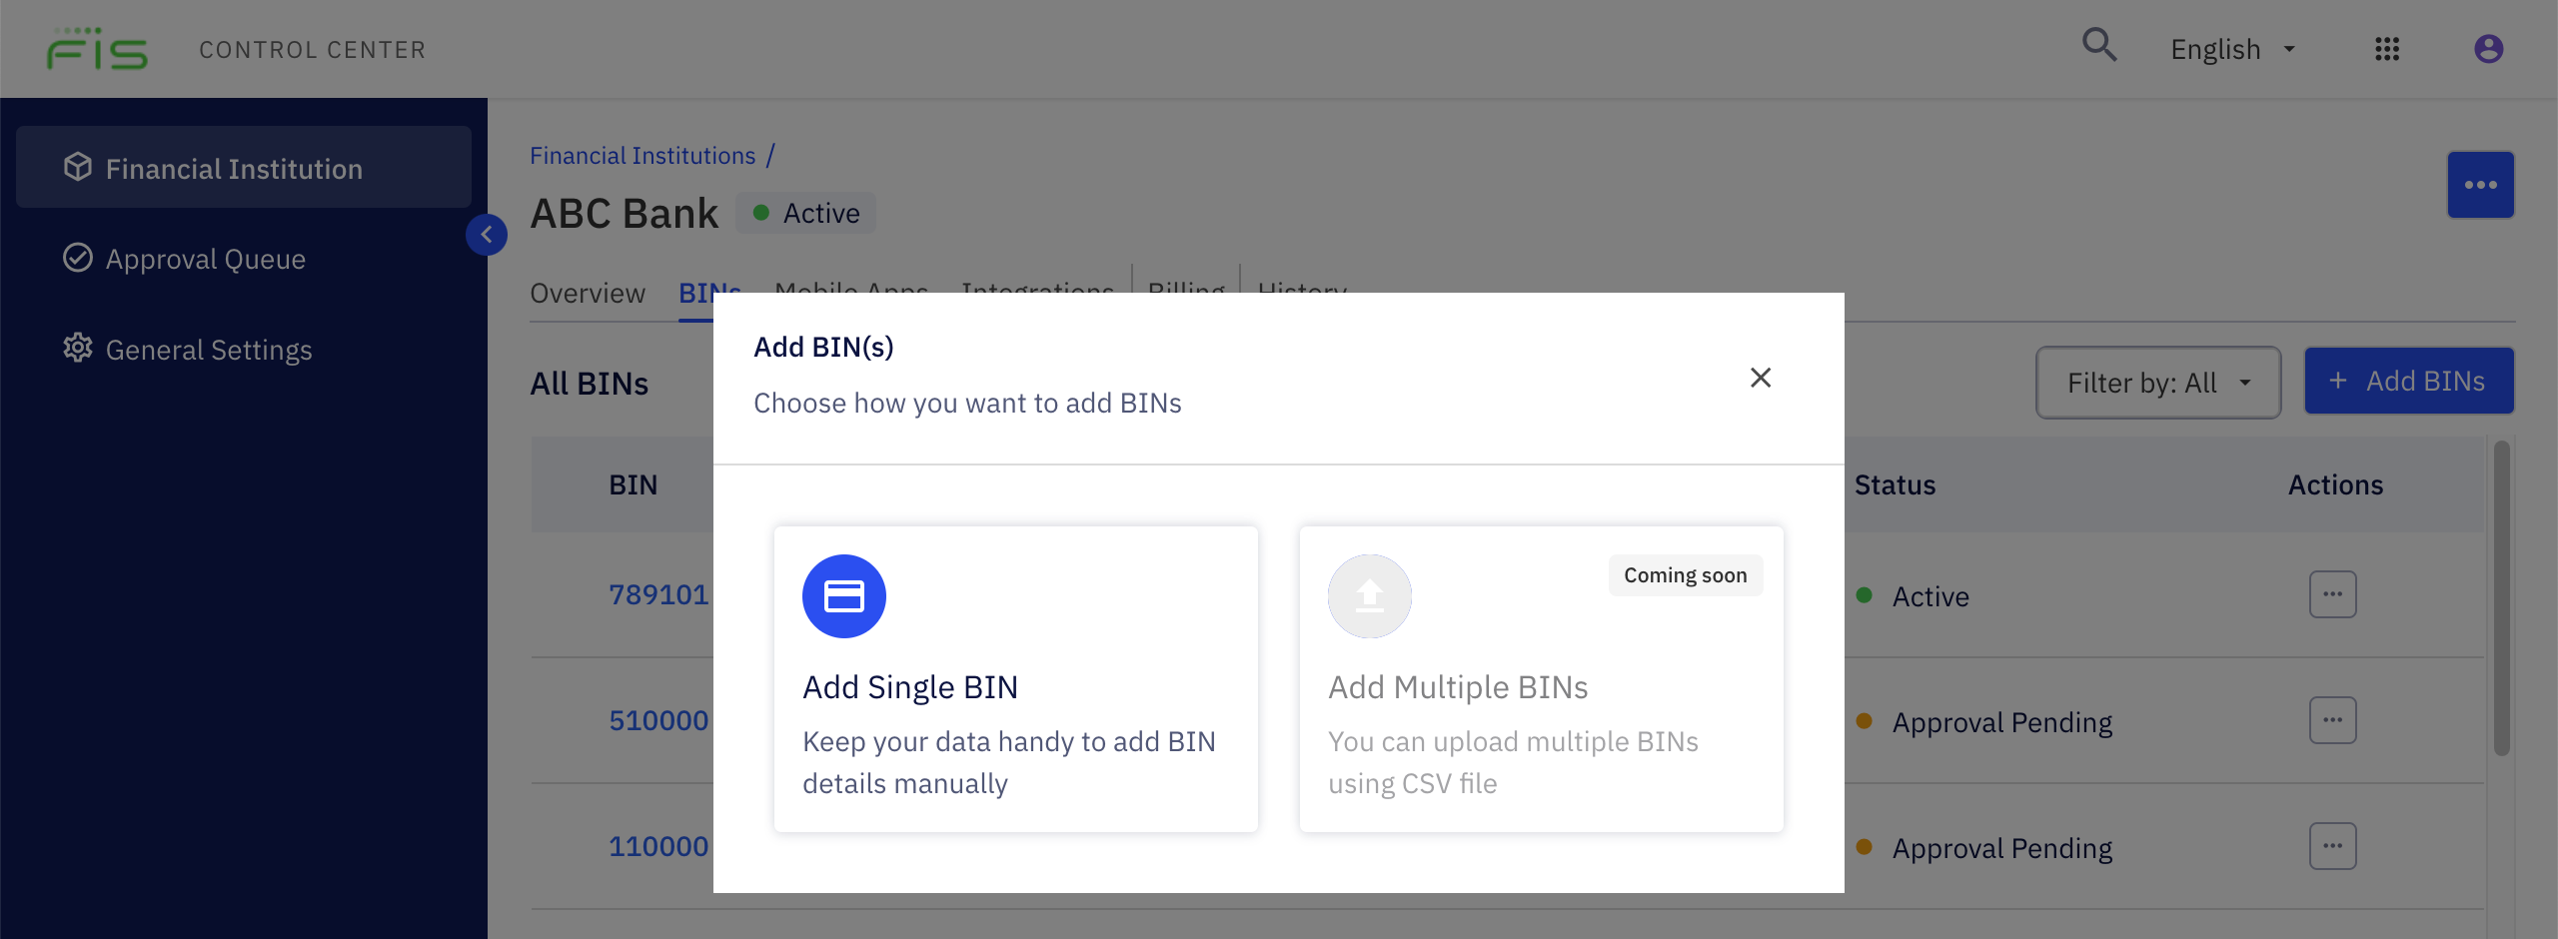
Task: Open the Filter by All dropdown
Action: [2158, 382]
